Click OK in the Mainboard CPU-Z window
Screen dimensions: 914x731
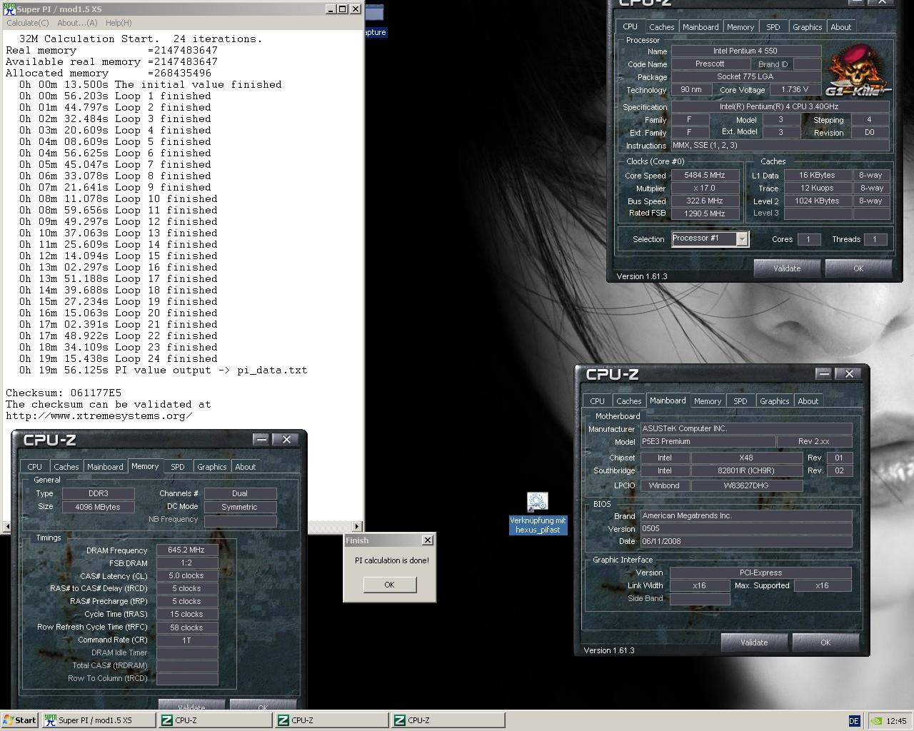[825, 642]
